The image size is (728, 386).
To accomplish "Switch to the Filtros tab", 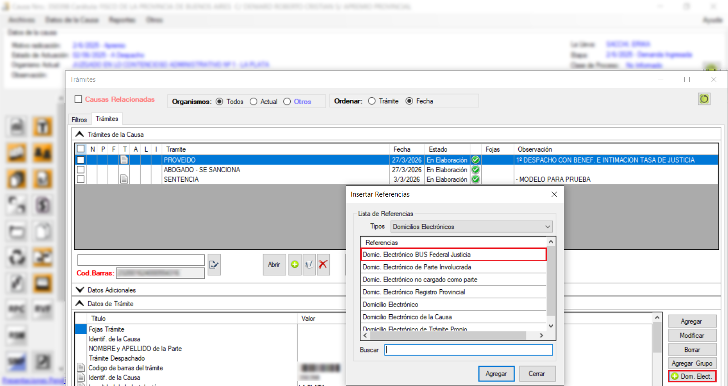I will point(79,119).
